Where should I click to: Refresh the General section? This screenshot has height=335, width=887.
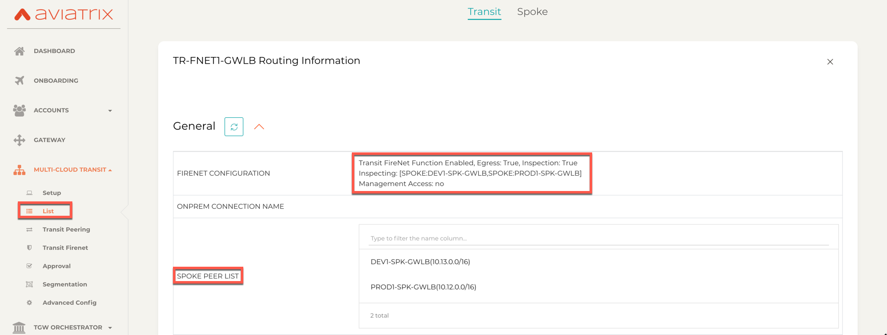[234, 127]
